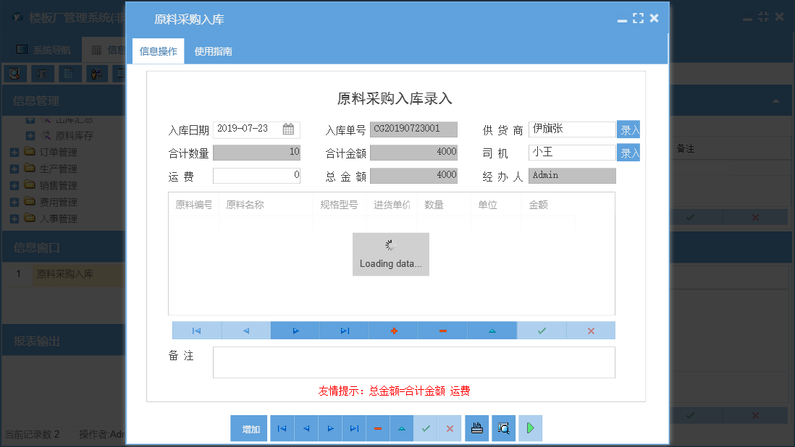Image resolution: width=795 pixels, height=447 pixels.
Task: Click the green checkmark to confirm grid changes
Action: pyautogui.click(x=541, y=330)
